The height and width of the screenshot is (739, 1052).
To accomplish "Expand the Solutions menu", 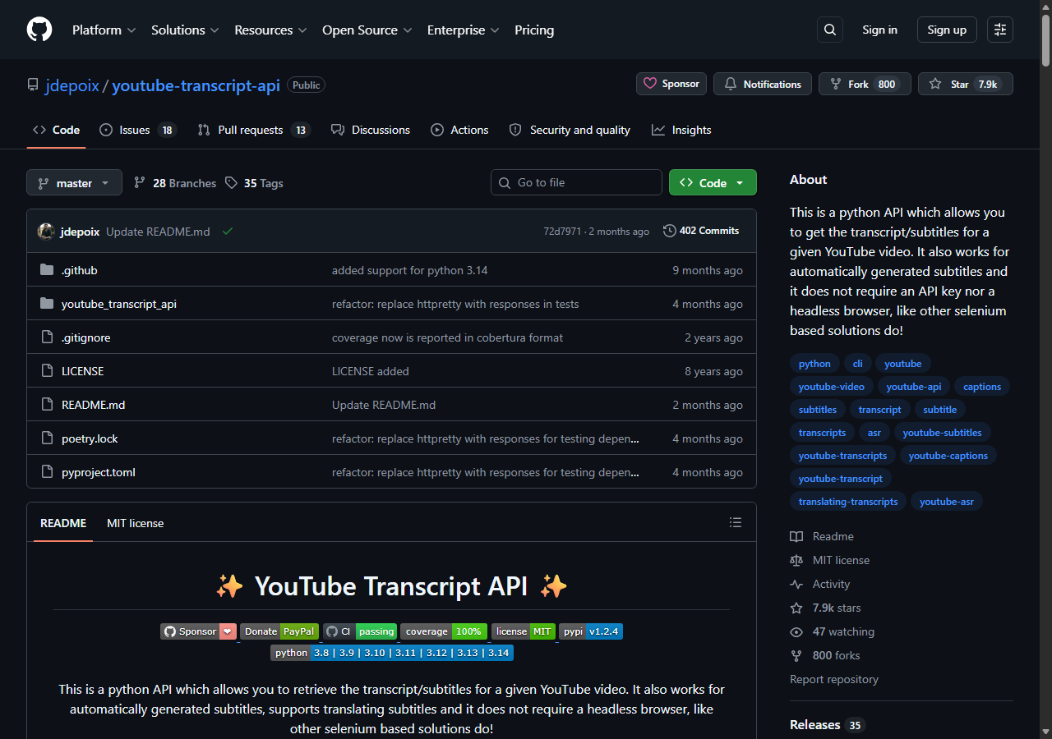I will pos(185,30).
